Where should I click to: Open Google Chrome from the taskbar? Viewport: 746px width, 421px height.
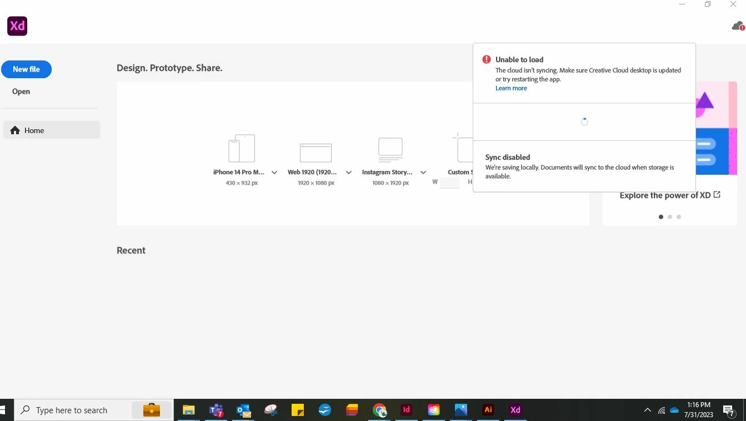(x=379, y=410)
